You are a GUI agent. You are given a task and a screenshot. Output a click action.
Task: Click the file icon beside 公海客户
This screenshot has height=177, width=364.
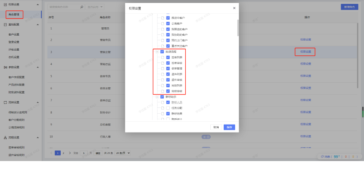163,23
